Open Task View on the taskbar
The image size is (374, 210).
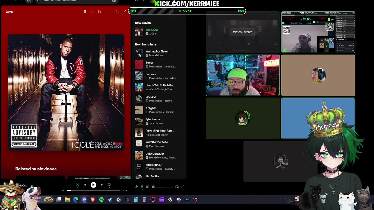pos(59,199)
